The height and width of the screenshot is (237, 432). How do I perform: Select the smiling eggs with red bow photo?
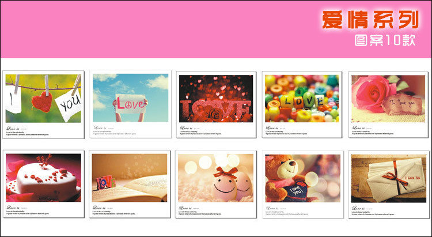(216, 178)
